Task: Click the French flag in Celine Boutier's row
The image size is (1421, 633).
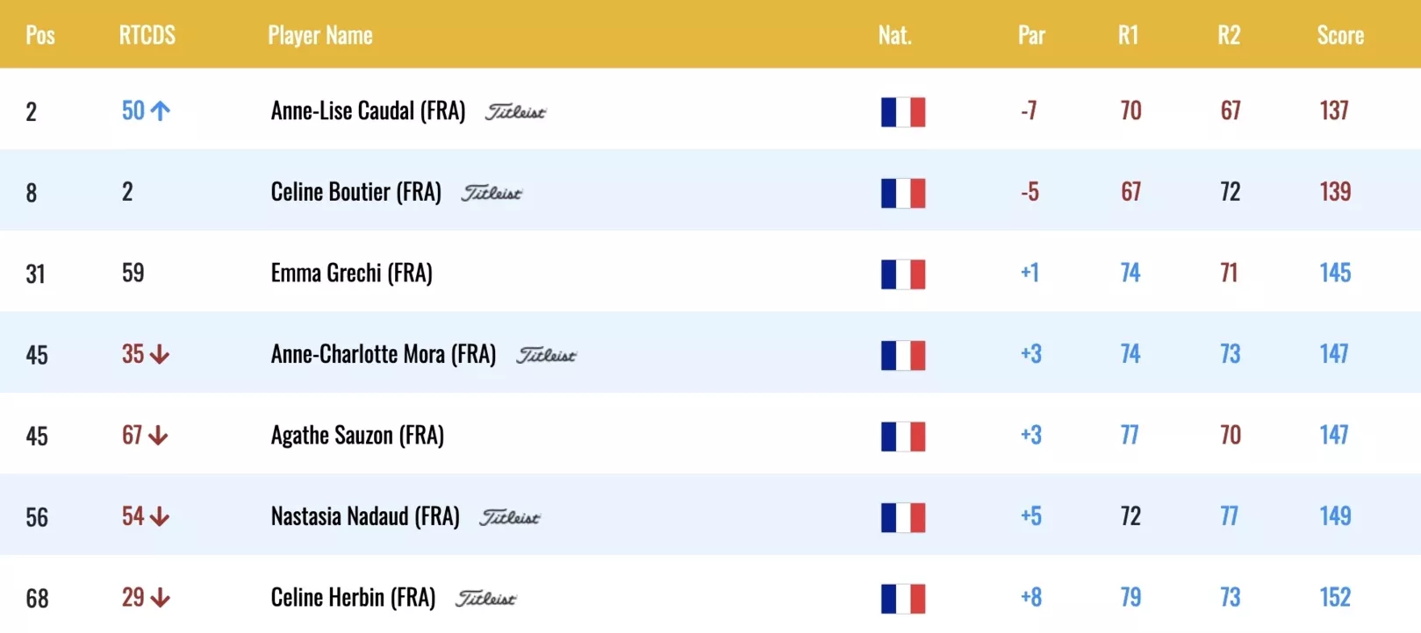Action: coord(902,193)
